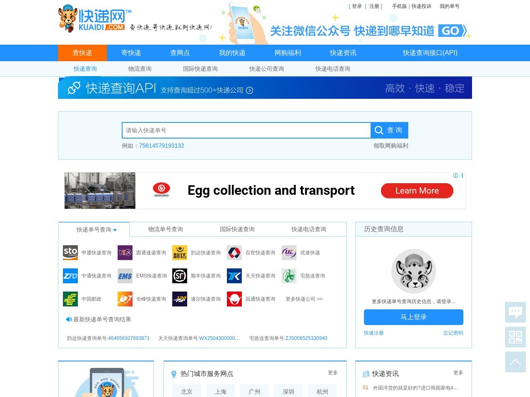Click tracking number ZJS008525330940
This screenshot has width=530, height=397.
306,338
